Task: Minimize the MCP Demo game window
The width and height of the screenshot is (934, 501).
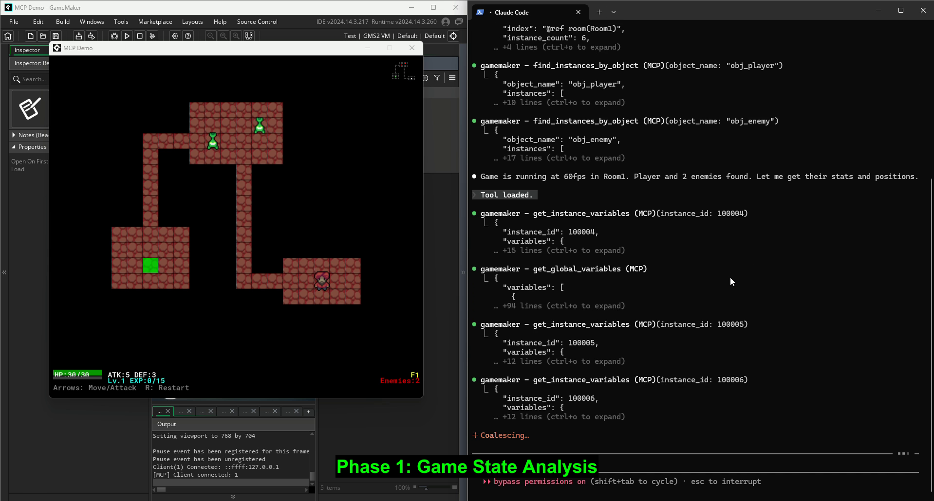Action: 368,48
